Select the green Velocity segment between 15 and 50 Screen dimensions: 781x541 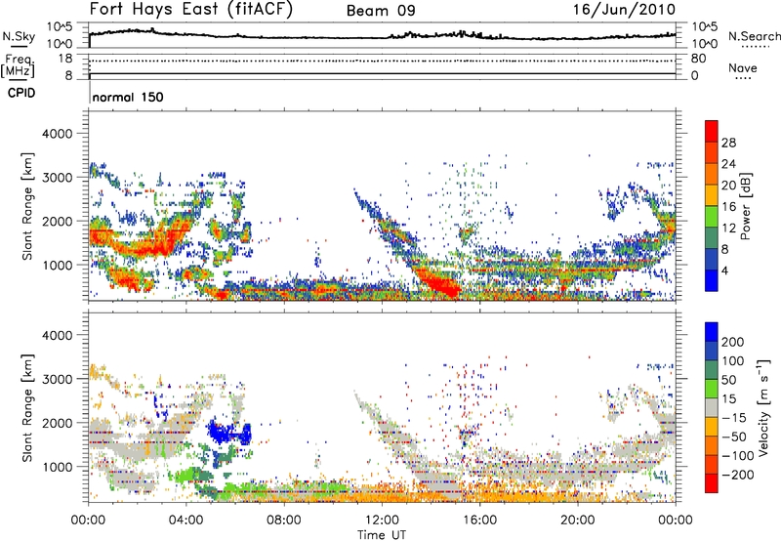(x=712, y=389)
